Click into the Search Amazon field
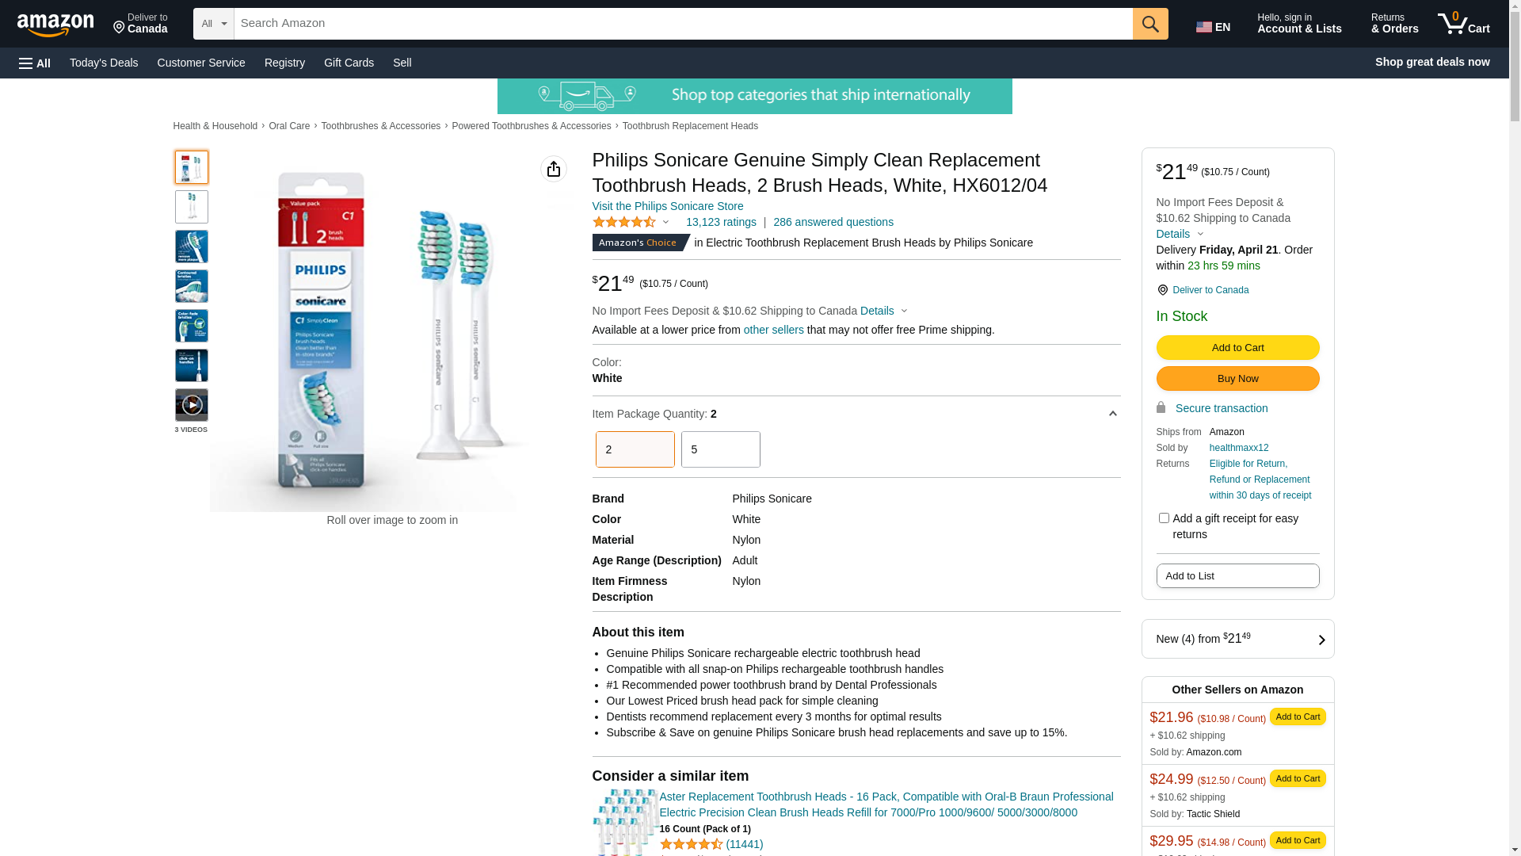Screen dimensions: 1521x856 pos(682,24)
